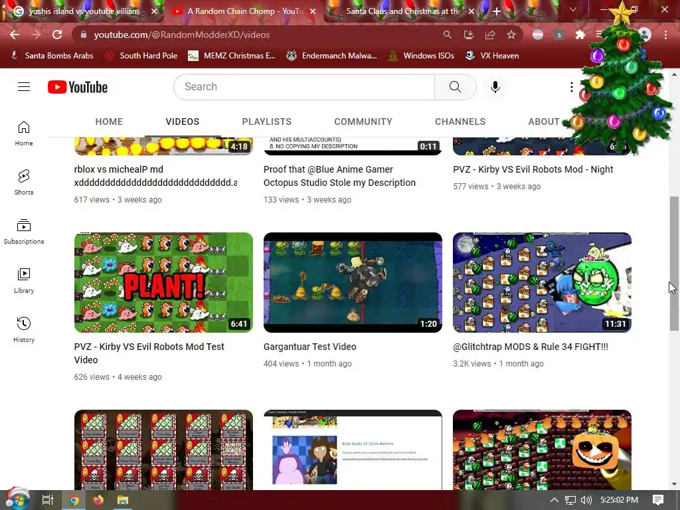Open Task View on the taskbar

(x=48, y=500)
